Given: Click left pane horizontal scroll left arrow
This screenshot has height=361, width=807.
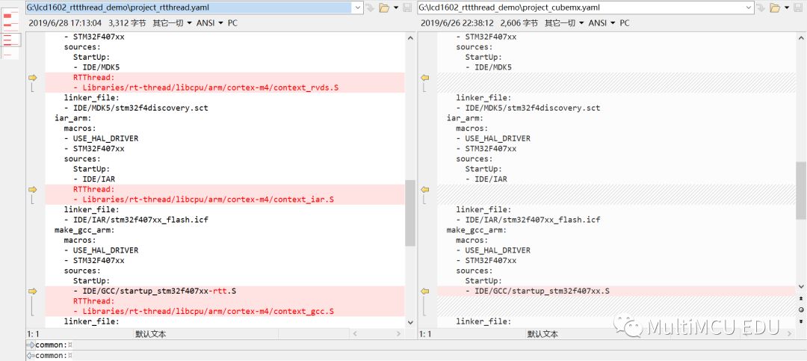Looking at the screenshot, I should click(x=354, y=334).
